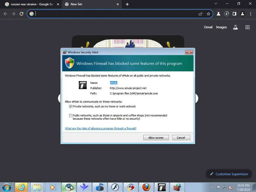Open browser downloads icon
This screenshot has width=256, height=192.
226,14
